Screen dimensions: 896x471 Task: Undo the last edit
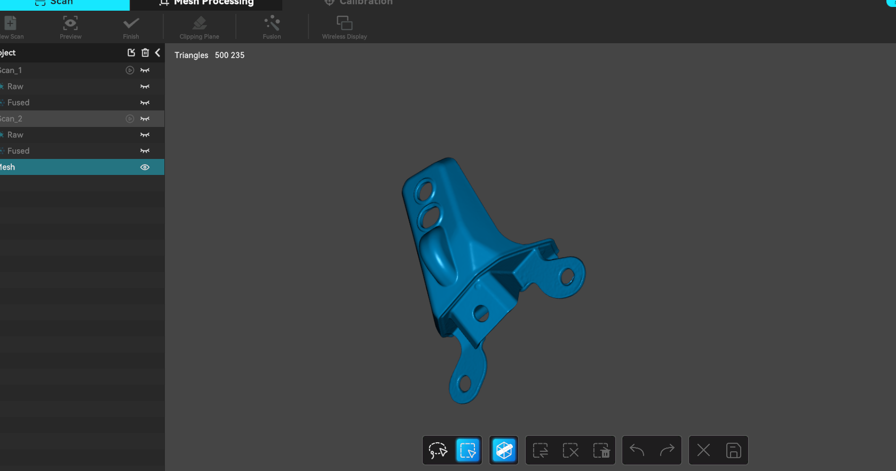pyautogui.click(x=637, y=450)
